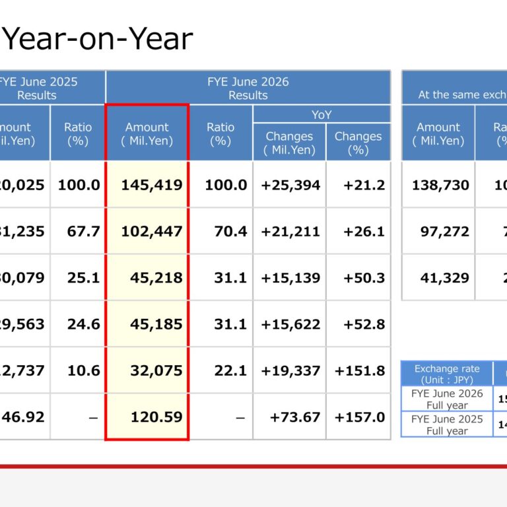Screen dimensions: 507x507
Task: Select the +26.1 percent change cell
Action: click(x=358, y=231)
